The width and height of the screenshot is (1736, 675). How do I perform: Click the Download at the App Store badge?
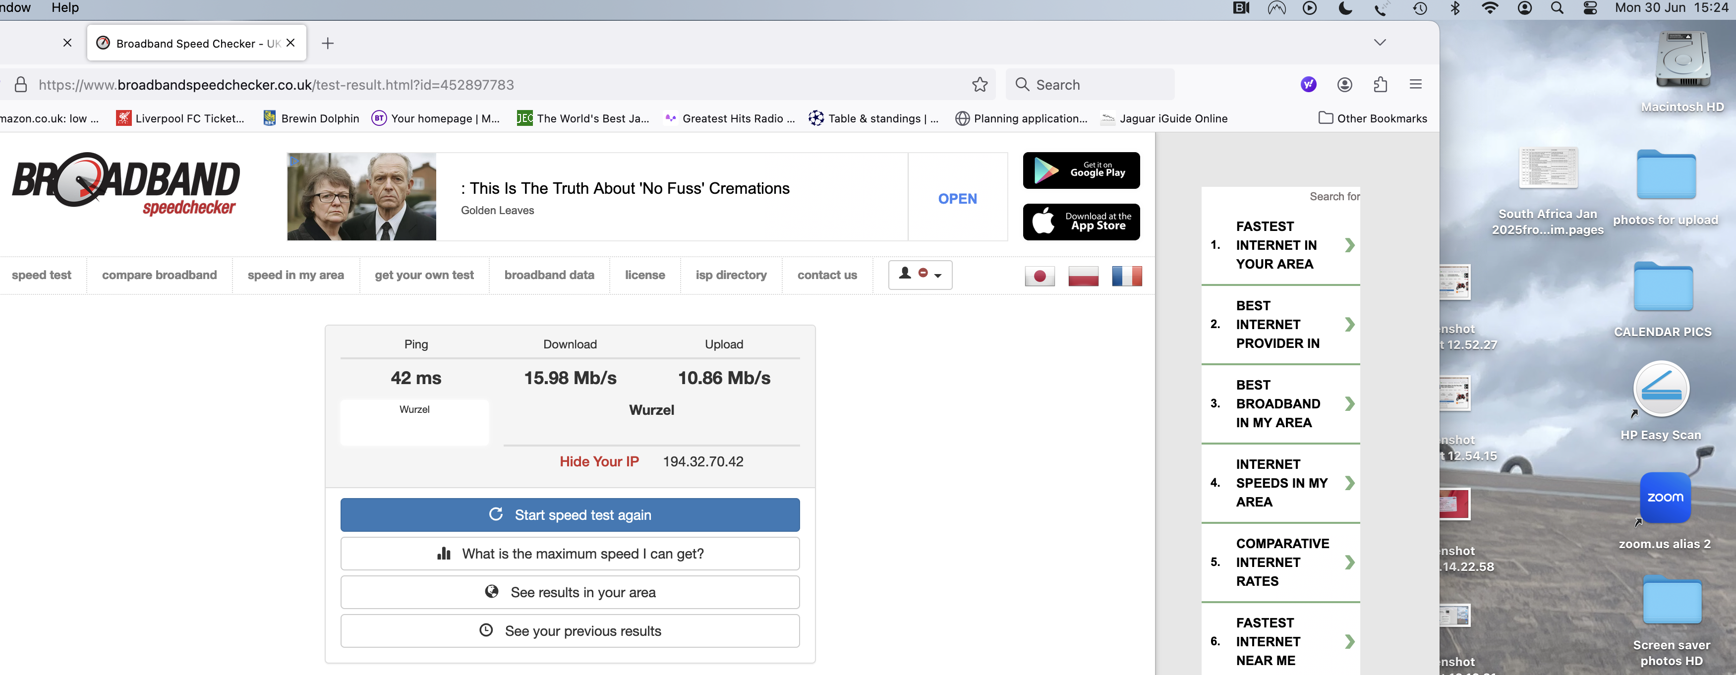pyautogui.click(x=1081, y=222)
